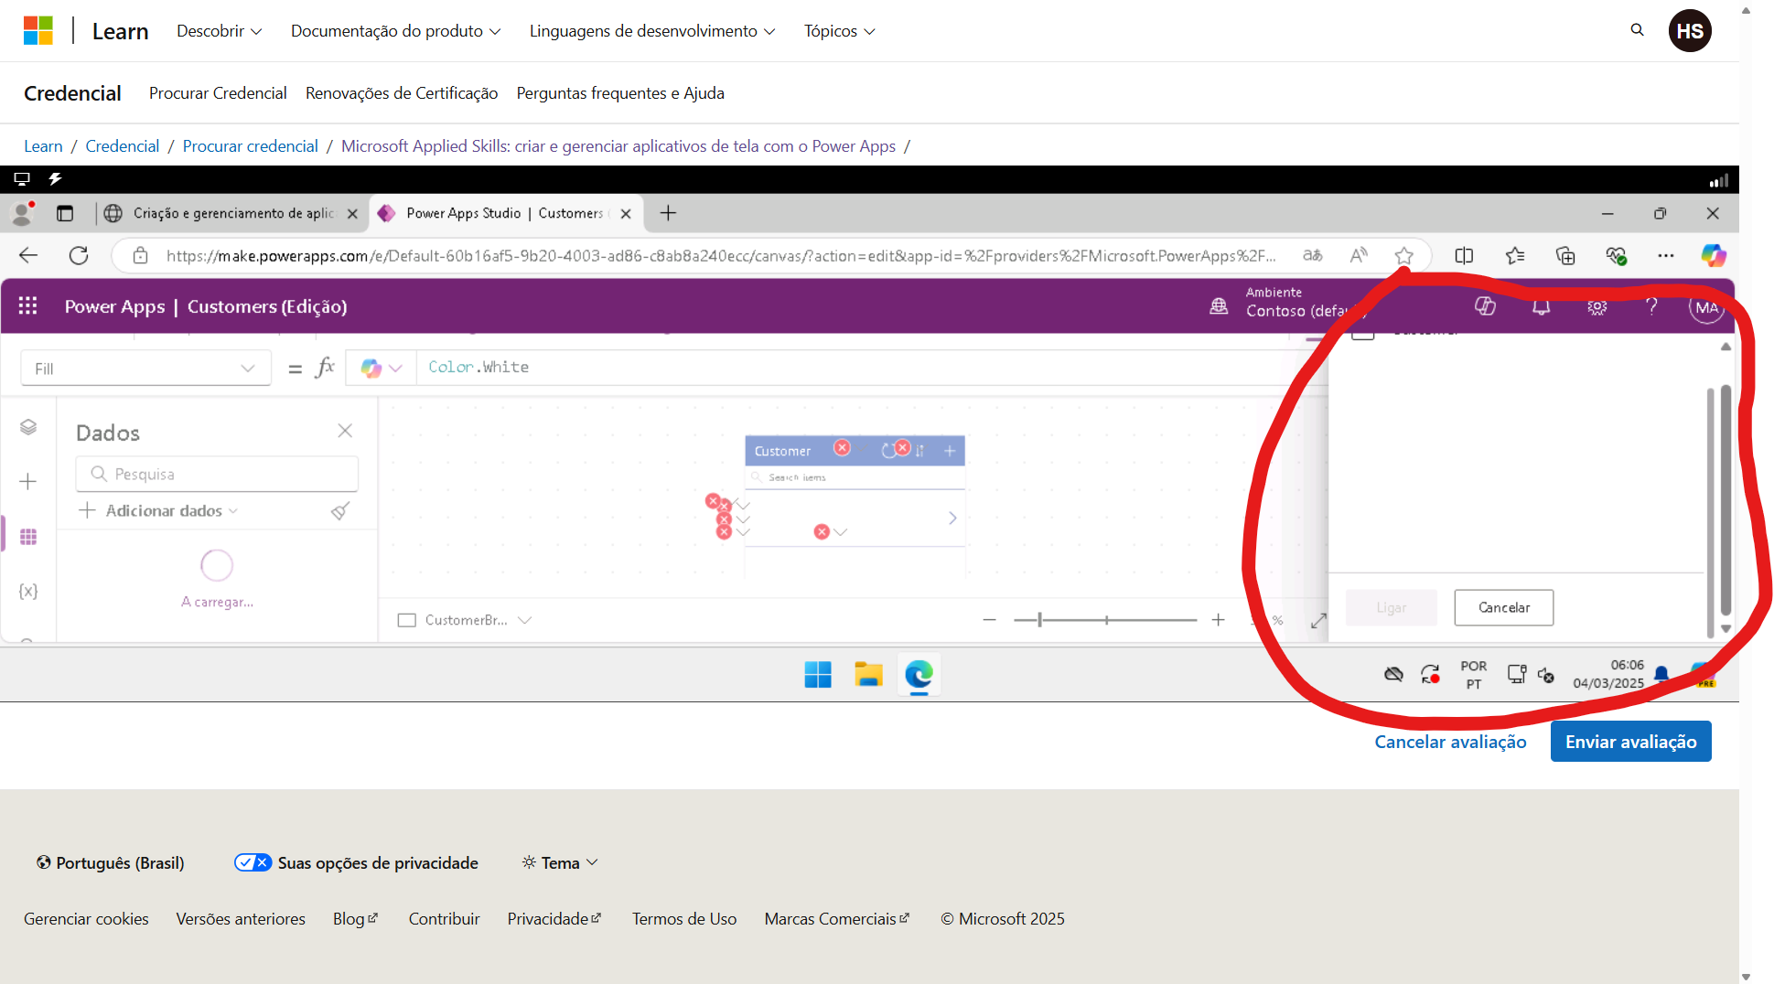Open Edge browser essentials heart icon

[1616, 256]
